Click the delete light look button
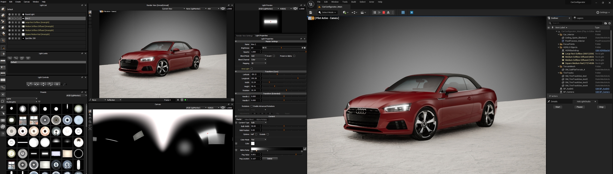Image resolution: width=613 pixels, height=174 pixels. [x=28, y=58]
